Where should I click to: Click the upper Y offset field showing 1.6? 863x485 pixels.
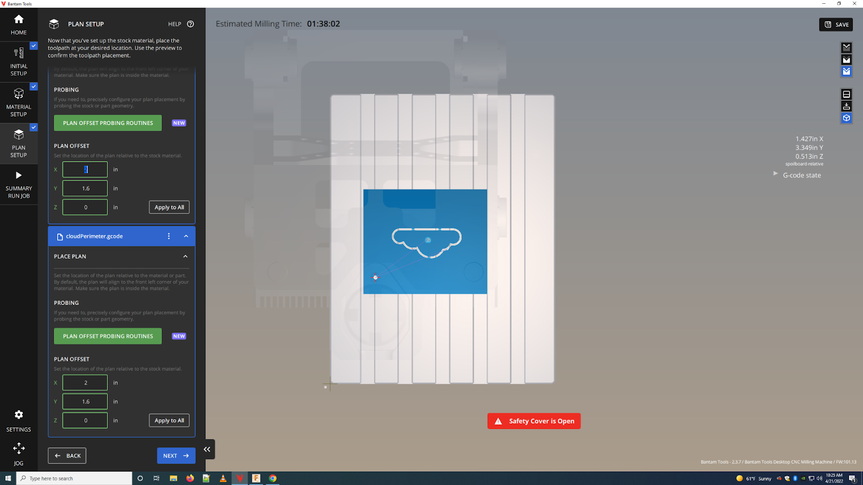pyautogui.click(x=85, y=189)
